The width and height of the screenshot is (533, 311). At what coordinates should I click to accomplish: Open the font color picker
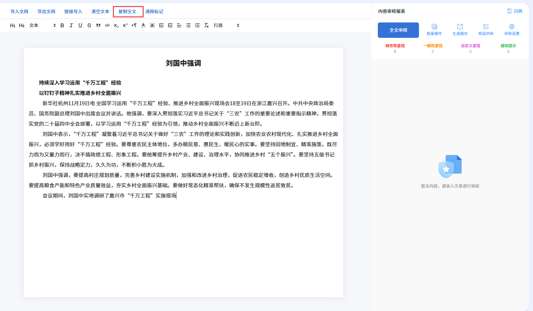pos(143,25)
